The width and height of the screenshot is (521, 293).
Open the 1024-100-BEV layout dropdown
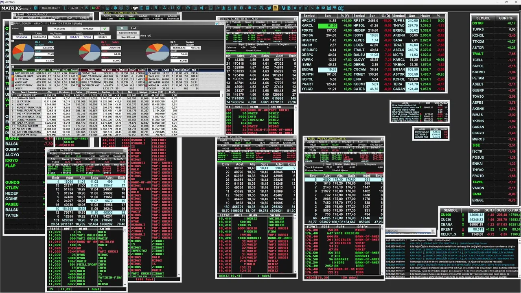(59, 8)
